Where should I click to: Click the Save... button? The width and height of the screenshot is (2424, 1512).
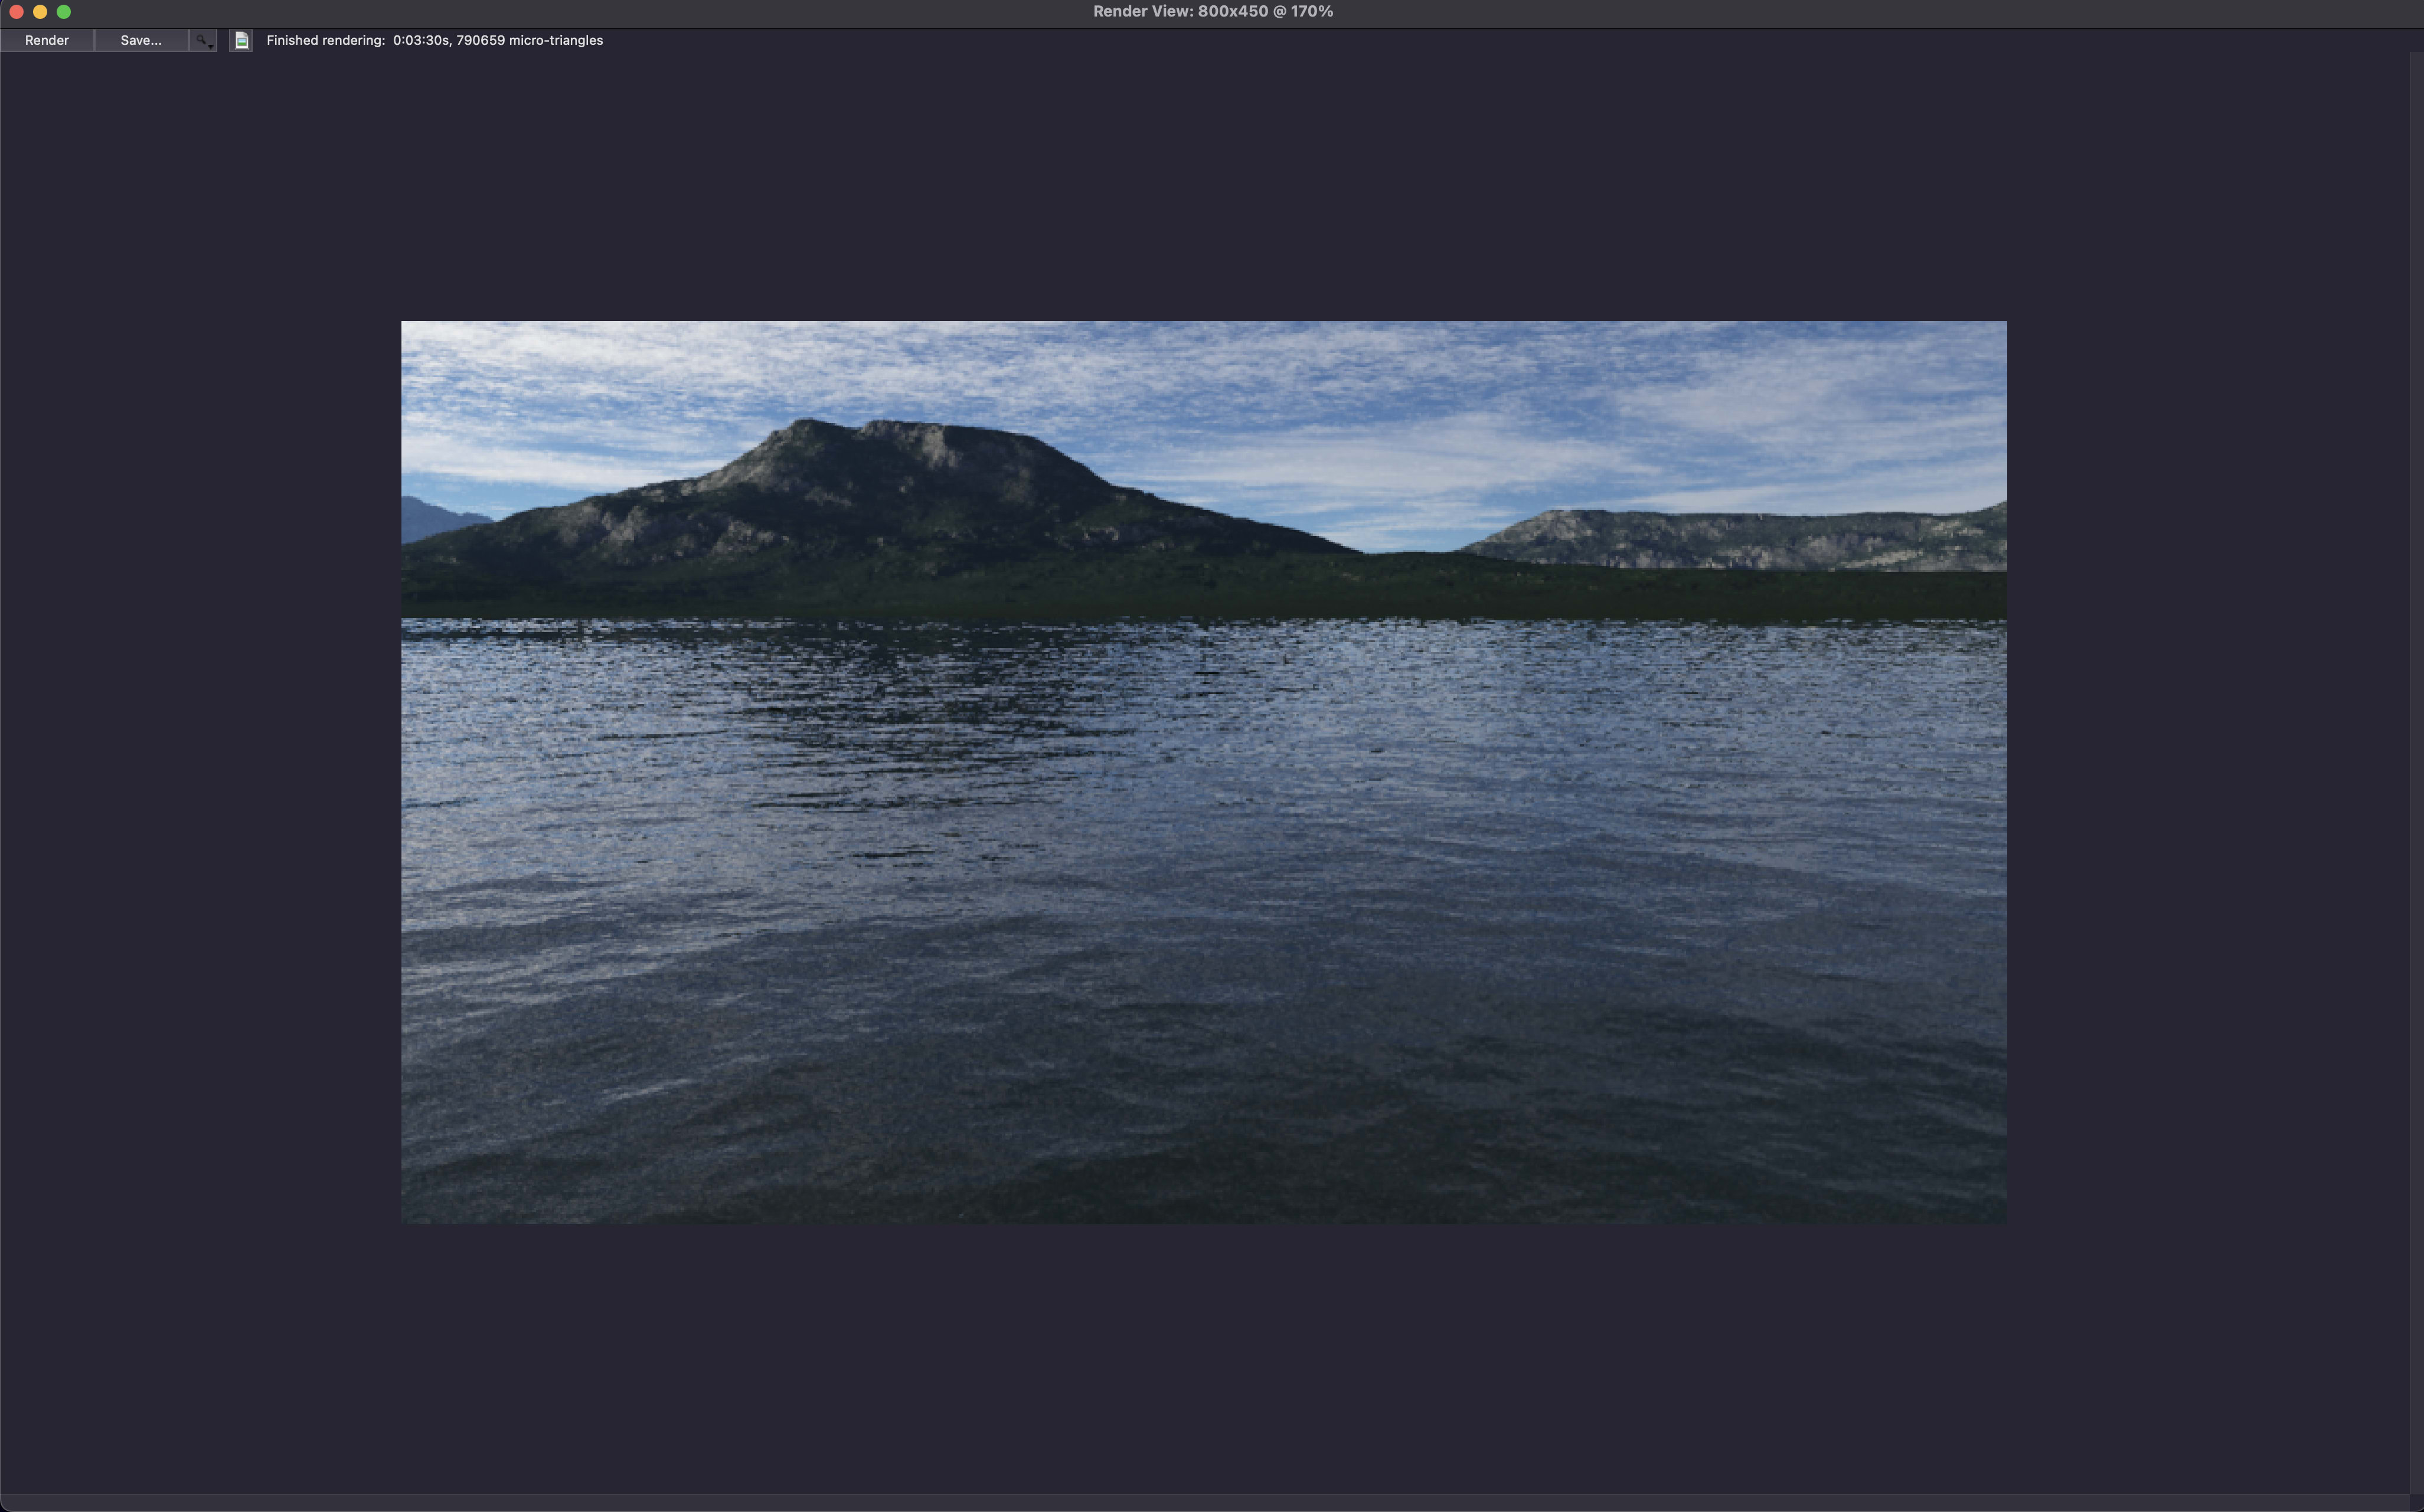[141, 40]
